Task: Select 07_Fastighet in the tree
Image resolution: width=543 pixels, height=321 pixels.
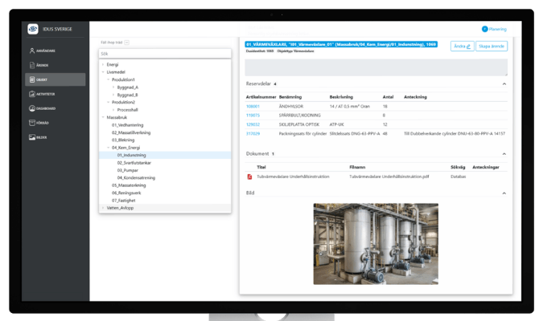Action: click(123, 201)
